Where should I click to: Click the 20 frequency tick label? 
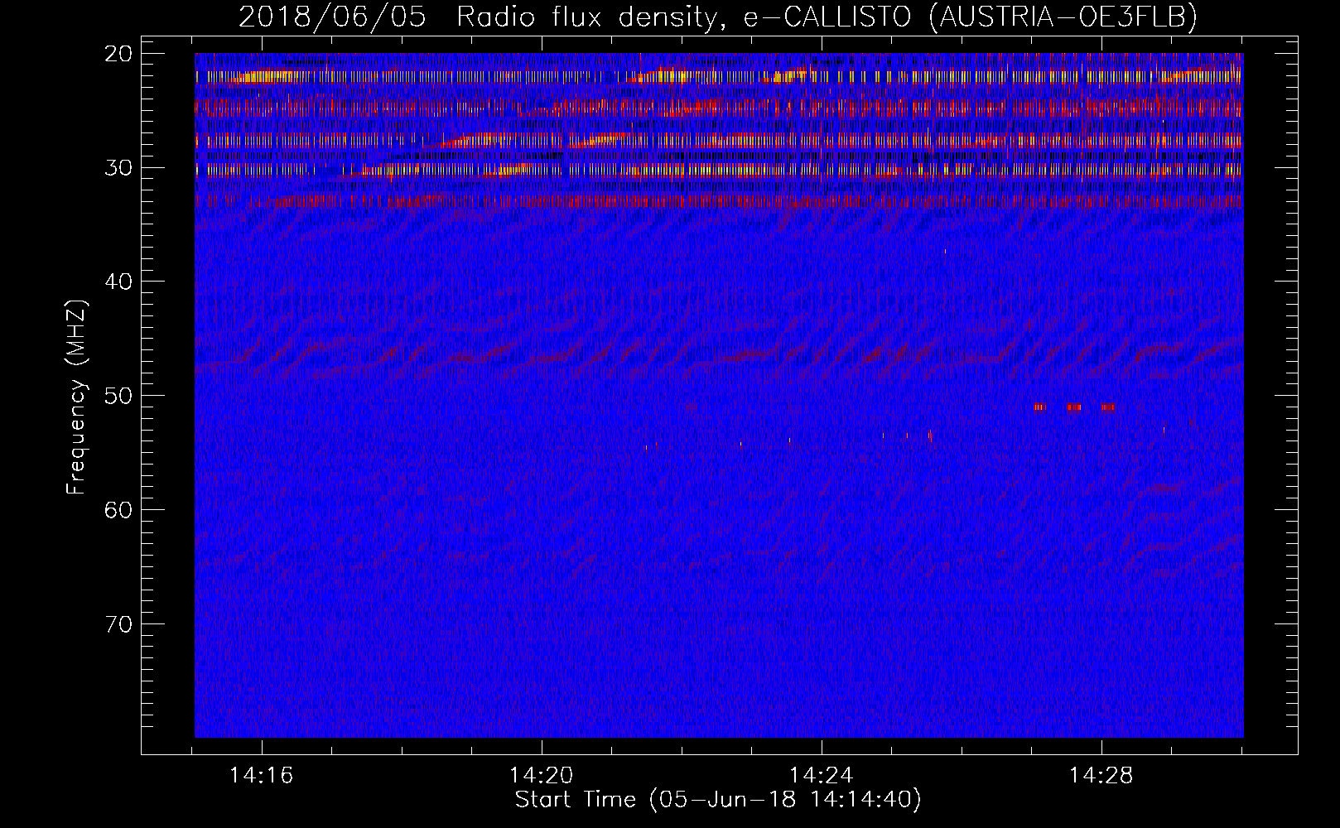click(x=119, y=54)
